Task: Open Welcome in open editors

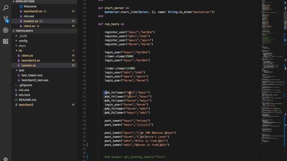Action: pos(30,6)
